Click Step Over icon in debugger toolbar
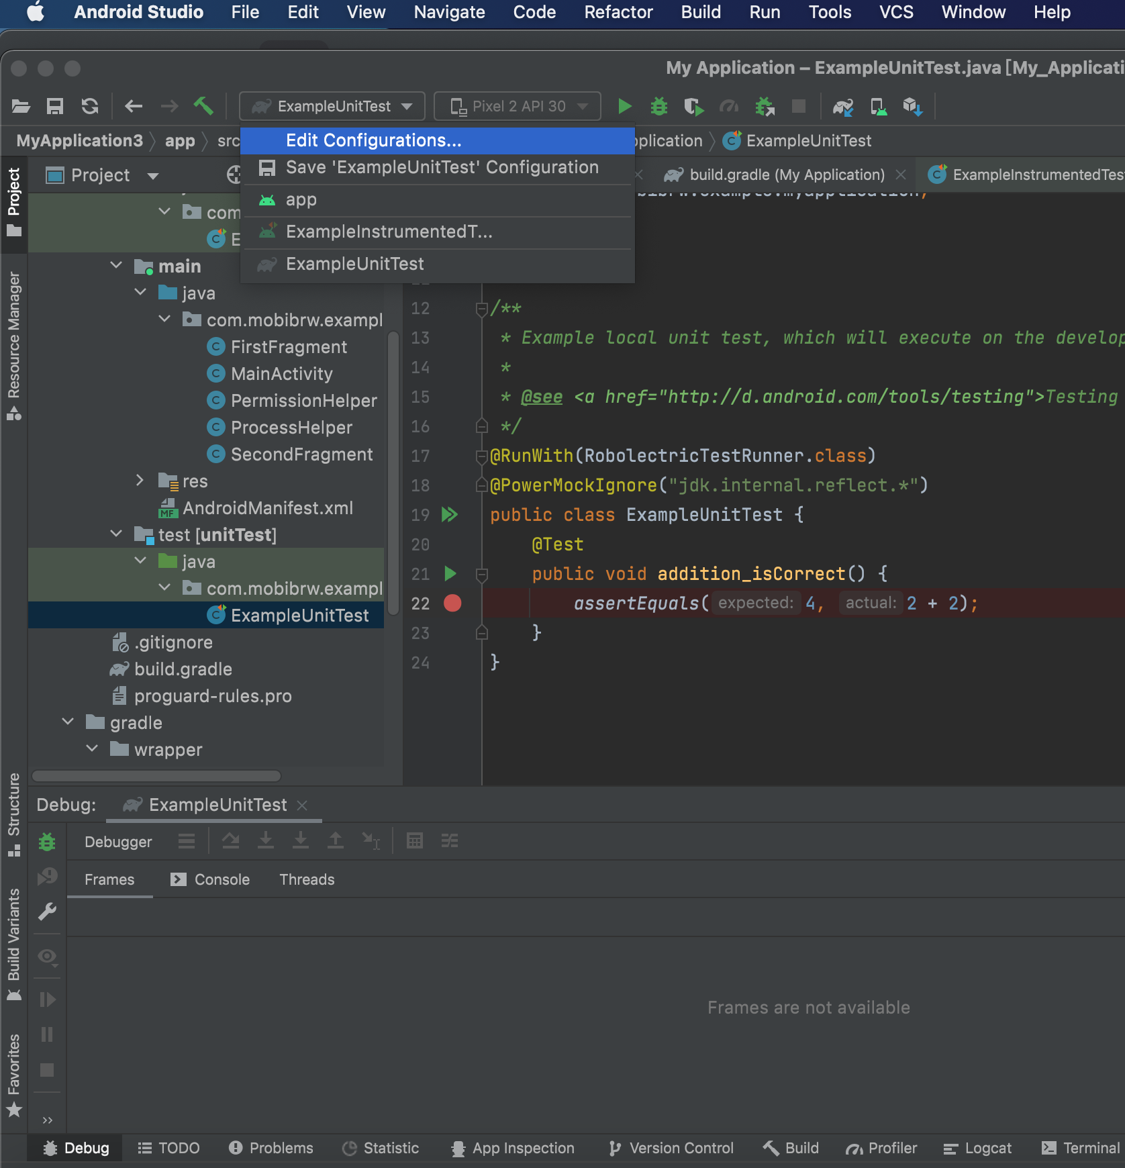Image resolution: width=1125 pixels, height=1168 pixels. point(231,840)
